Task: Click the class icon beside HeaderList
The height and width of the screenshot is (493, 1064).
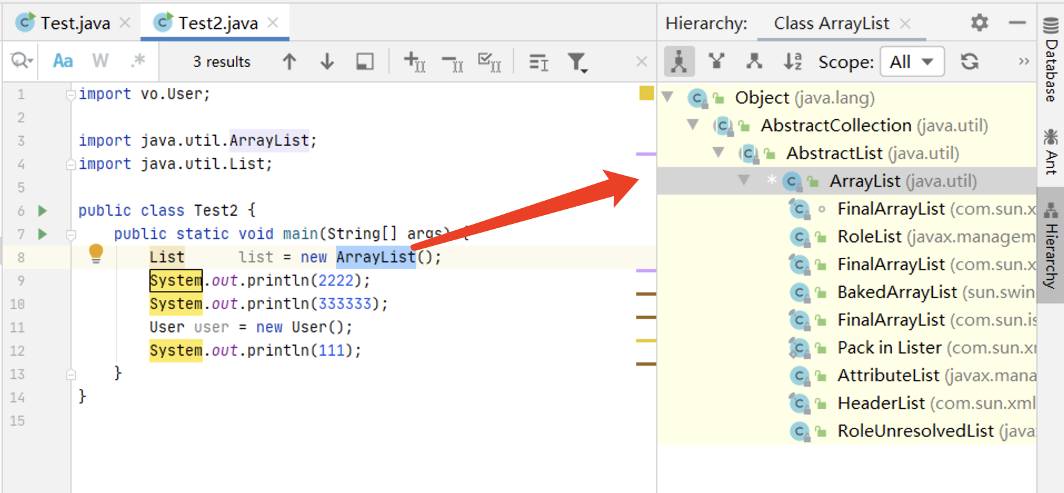Action: point(799,403)
